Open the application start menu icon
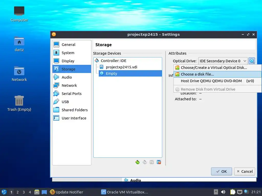This screenshot has height=196, width=262. point(4,192)
